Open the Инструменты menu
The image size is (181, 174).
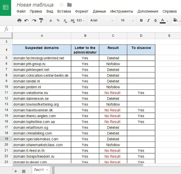pyautogui.click(x=121, y=11)
